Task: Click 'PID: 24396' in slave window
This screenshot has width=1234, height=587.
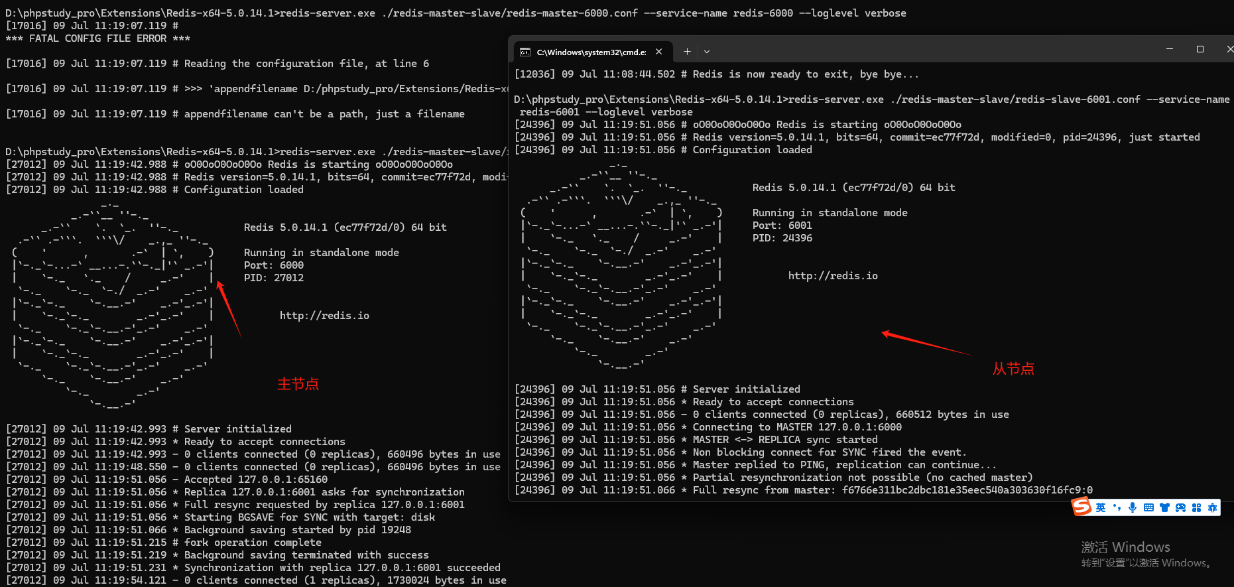Action: pyautogui.click(x=782, y=238)
